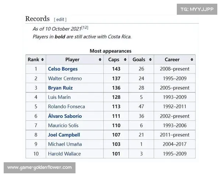The height and width of the screenshot is (177, 221).
Task: Click on Bryan Ruiz's name
Action: (60, 88)
